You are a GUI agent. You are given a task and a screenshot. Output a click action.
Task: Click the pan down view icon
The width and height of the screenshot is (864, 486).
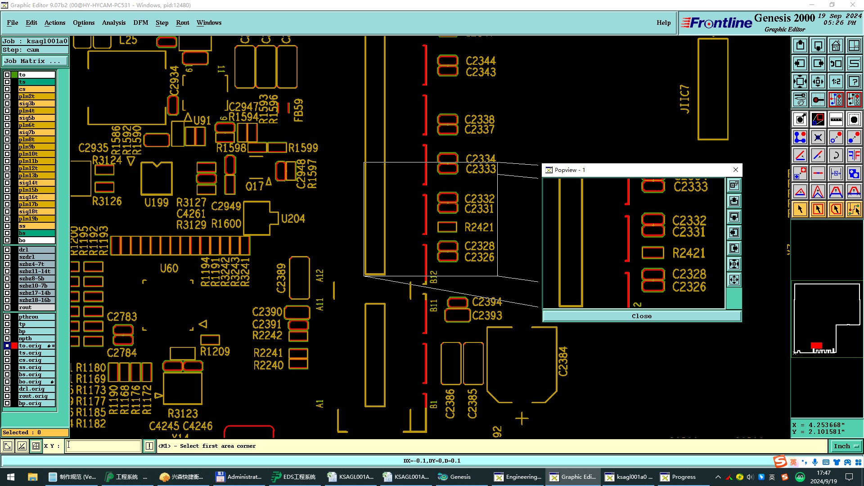[x=818, y=45]
